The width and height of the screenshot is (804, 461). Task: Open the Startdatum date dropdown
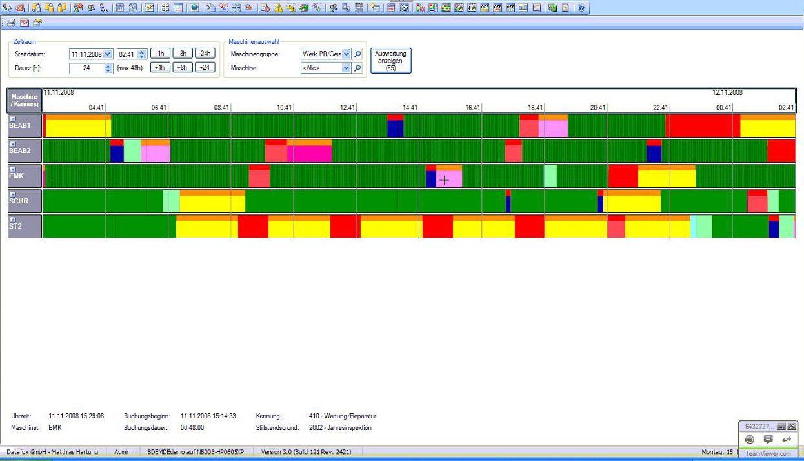[x=107, y=54]
